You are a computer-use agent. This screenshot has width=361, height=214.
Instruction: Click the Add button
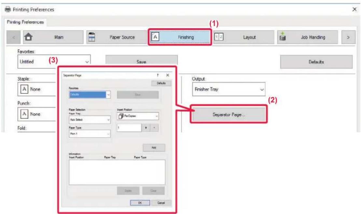[x=154, y=148]
